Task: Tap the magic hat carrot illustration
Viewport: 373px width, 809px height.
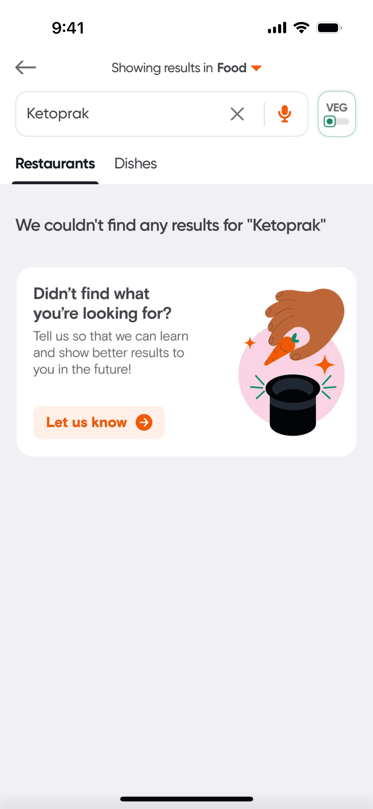Action: [x=292, y=361]
